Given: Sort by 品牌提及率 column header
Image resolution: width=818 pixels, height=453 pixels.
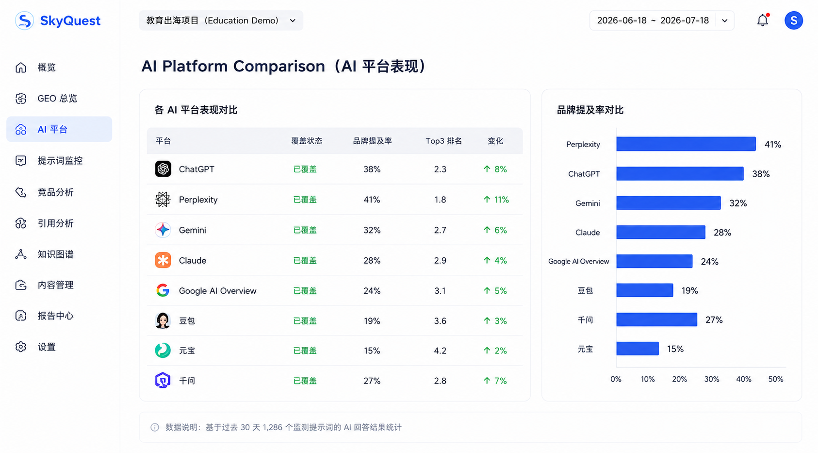Looking at the screenshot, I should [372, 141].
